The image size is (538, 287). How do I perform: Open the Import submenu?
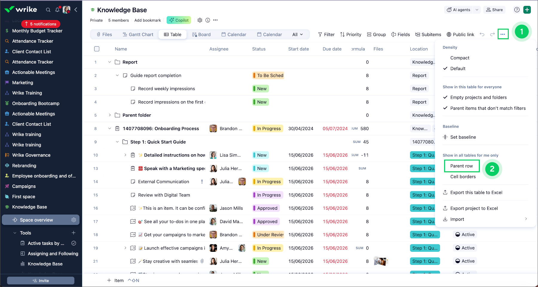click(x=486, y=219)
